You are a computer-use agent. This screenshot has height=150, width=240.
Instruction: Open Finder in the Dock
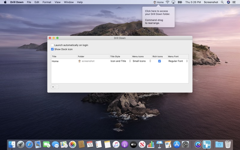(12, 144)
